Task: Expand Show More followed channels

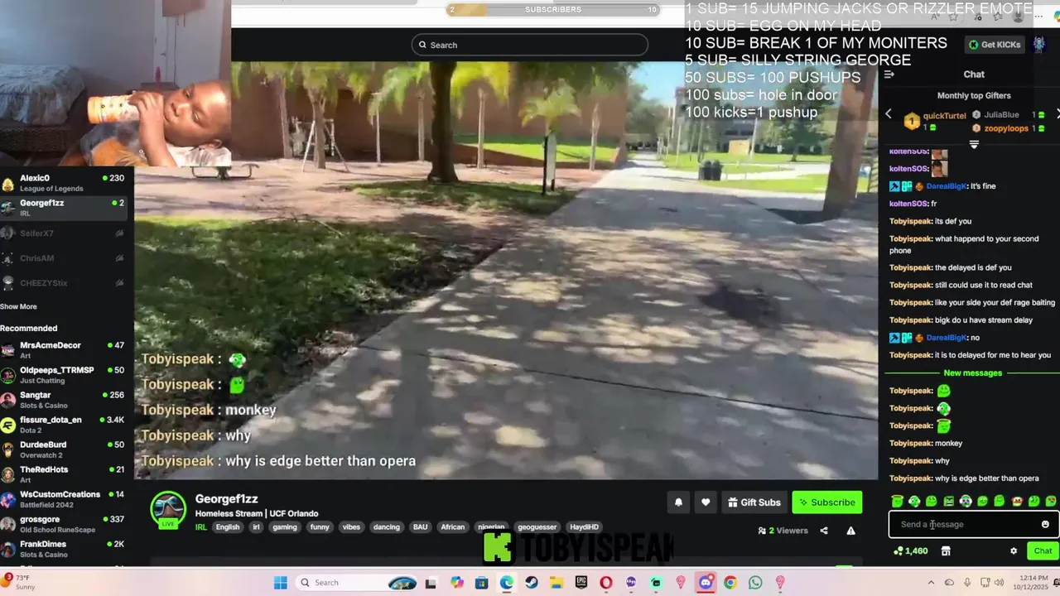Action: tap(18, 306)
